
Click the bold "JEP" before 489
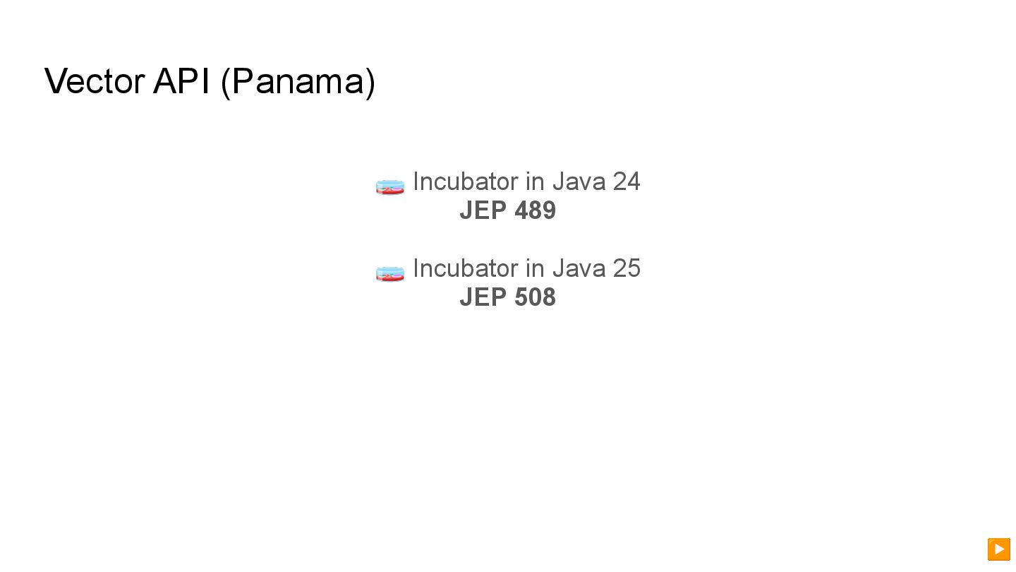(x=483, y=210)
